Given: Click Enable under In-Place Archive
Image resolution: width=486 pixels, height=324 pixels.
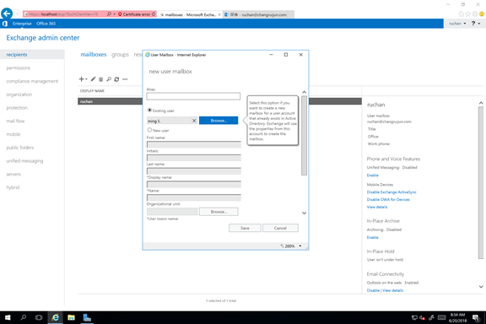Looking at the screenshot, I should pyautogui.click(x=373, y=237).
